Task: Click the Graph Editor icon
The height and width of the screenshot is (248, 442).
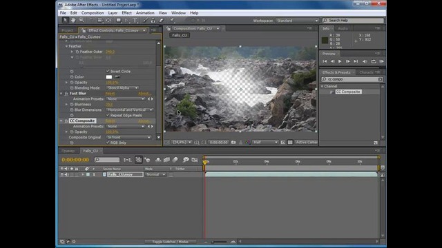Action: click(x=195, y=160)
